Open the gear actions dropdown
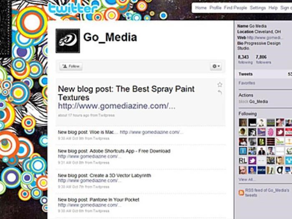 (216, 66)
